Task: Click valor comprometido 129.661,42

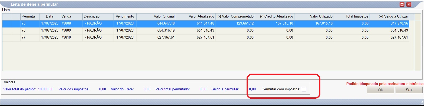Action: coord(245,23)
